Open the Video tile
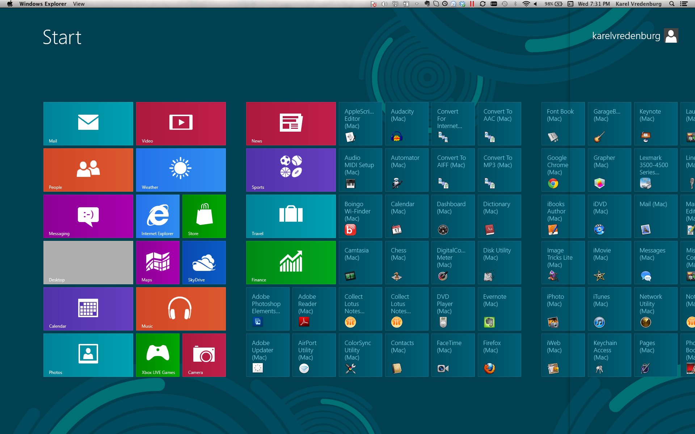 tap(181, 124)
